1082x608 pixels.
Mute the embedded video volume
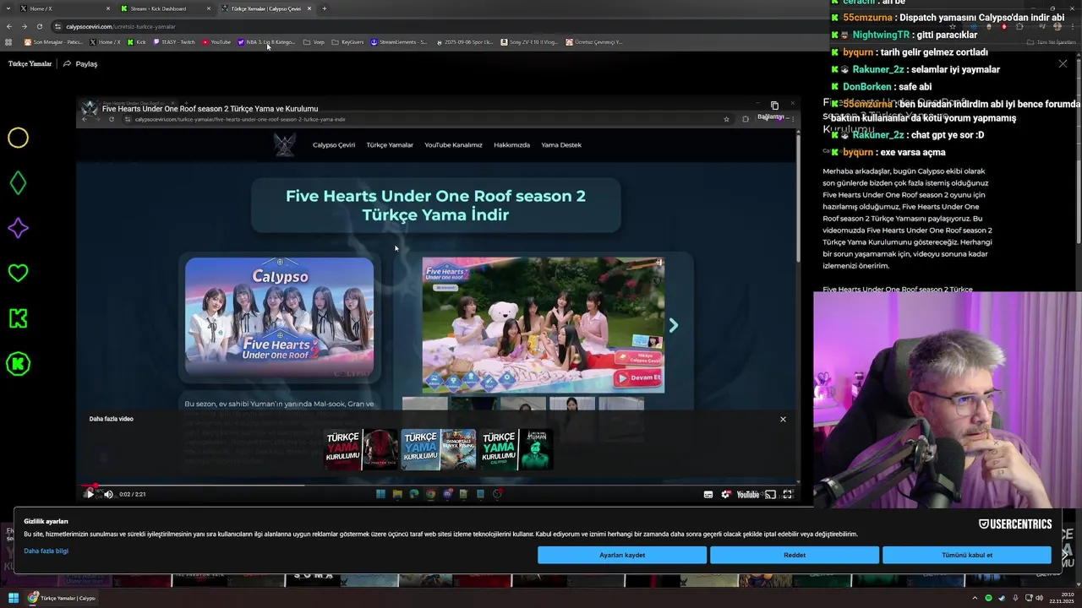coord(108,494)
